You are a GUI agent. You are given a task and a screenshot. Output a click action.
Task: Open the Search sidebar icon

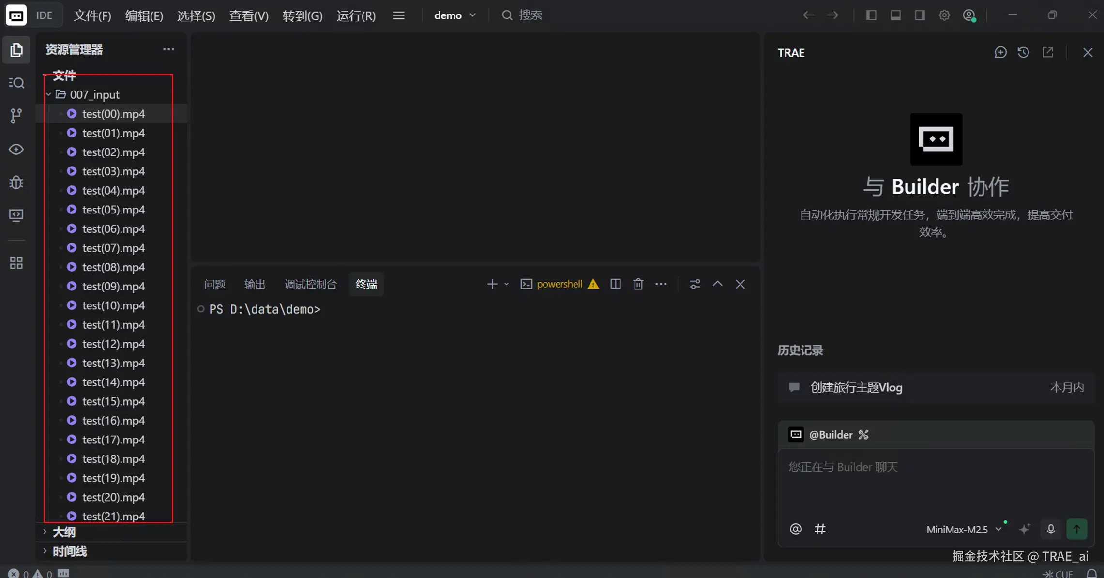click(x=16, y=83)
